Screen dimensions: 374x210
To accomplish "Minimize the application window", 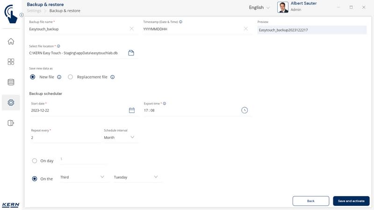I will tap(338, 7).
